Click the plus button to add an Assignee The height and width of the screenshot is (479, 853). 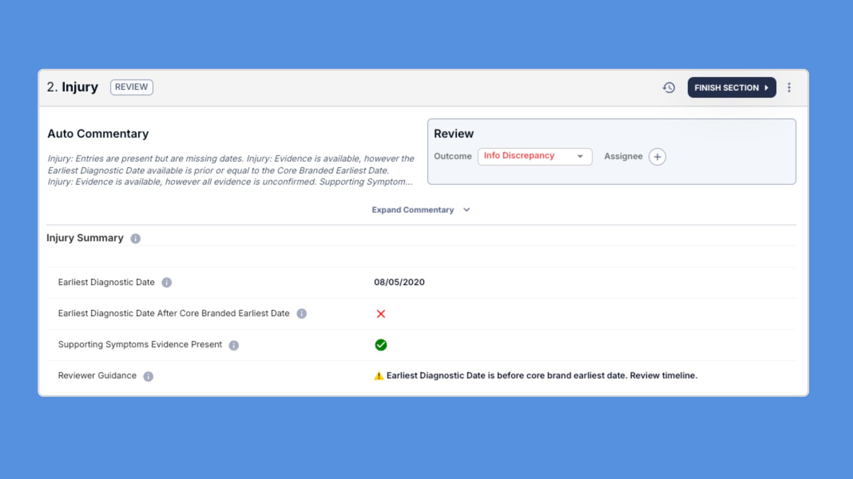coord(658,157)
